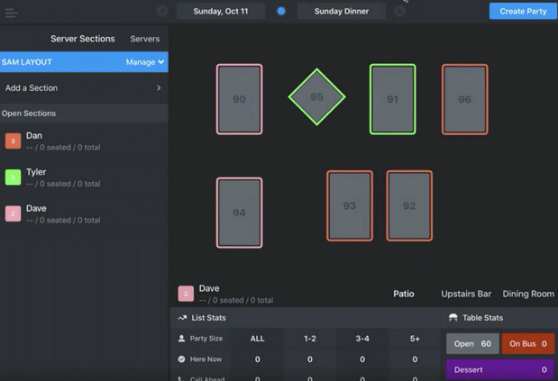Select Dan in Open Sections

coord(84,141)
